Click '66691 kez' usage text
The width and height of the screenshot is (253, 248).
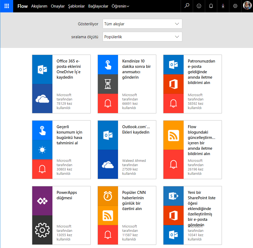coord(130,103)
